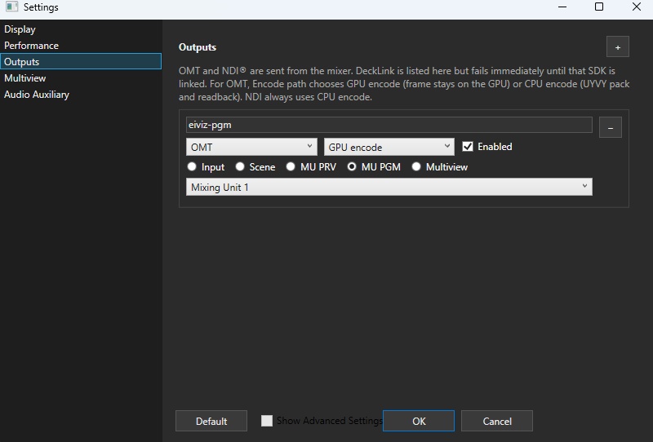Close the Settings window
The height and width of the screenshot is (442, 653).
pyautogui.click(x=637, y=7)
